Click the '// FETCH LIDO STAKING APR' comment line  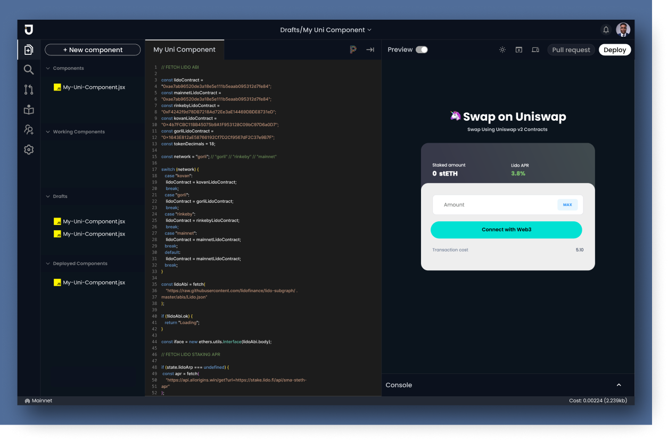(191, 355)
